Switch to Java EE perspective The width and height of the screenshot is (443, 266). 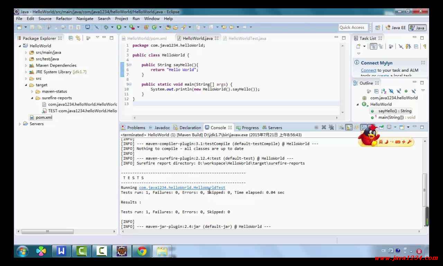[395, 28]
